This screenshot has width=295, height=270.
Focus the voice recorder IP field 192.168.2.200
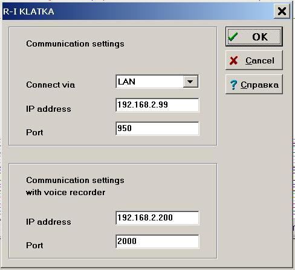157,218
